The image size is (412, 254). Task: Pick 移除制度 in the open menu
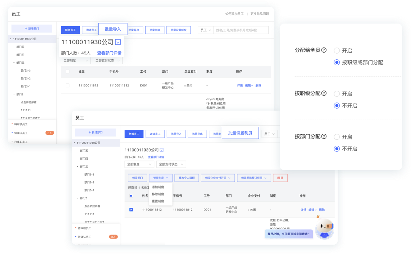pyautogui.click(x=158, y=194)
